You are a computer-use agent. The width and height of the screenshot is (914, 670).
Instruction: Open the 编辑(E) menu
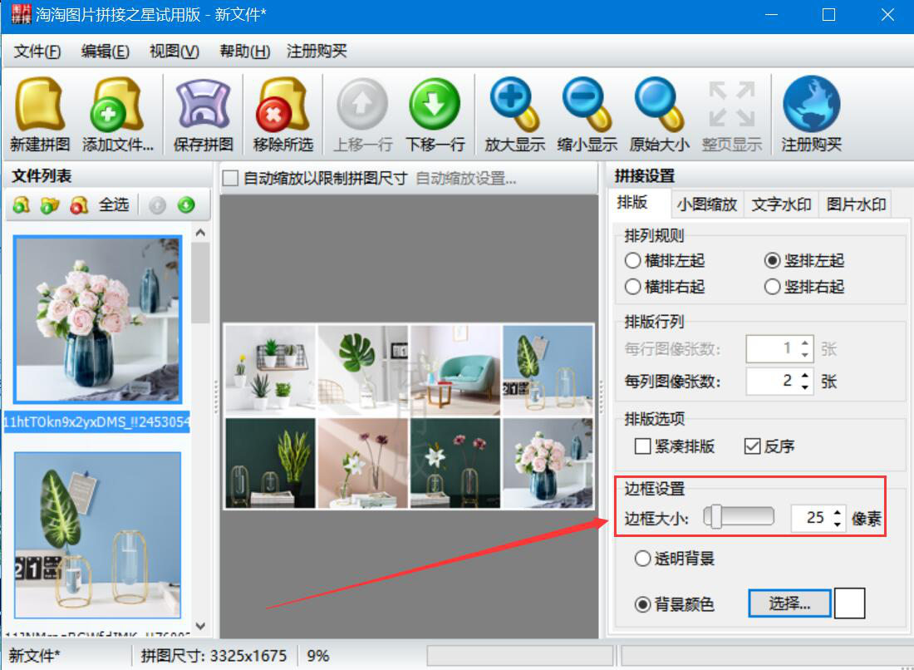tap(105, 52)
